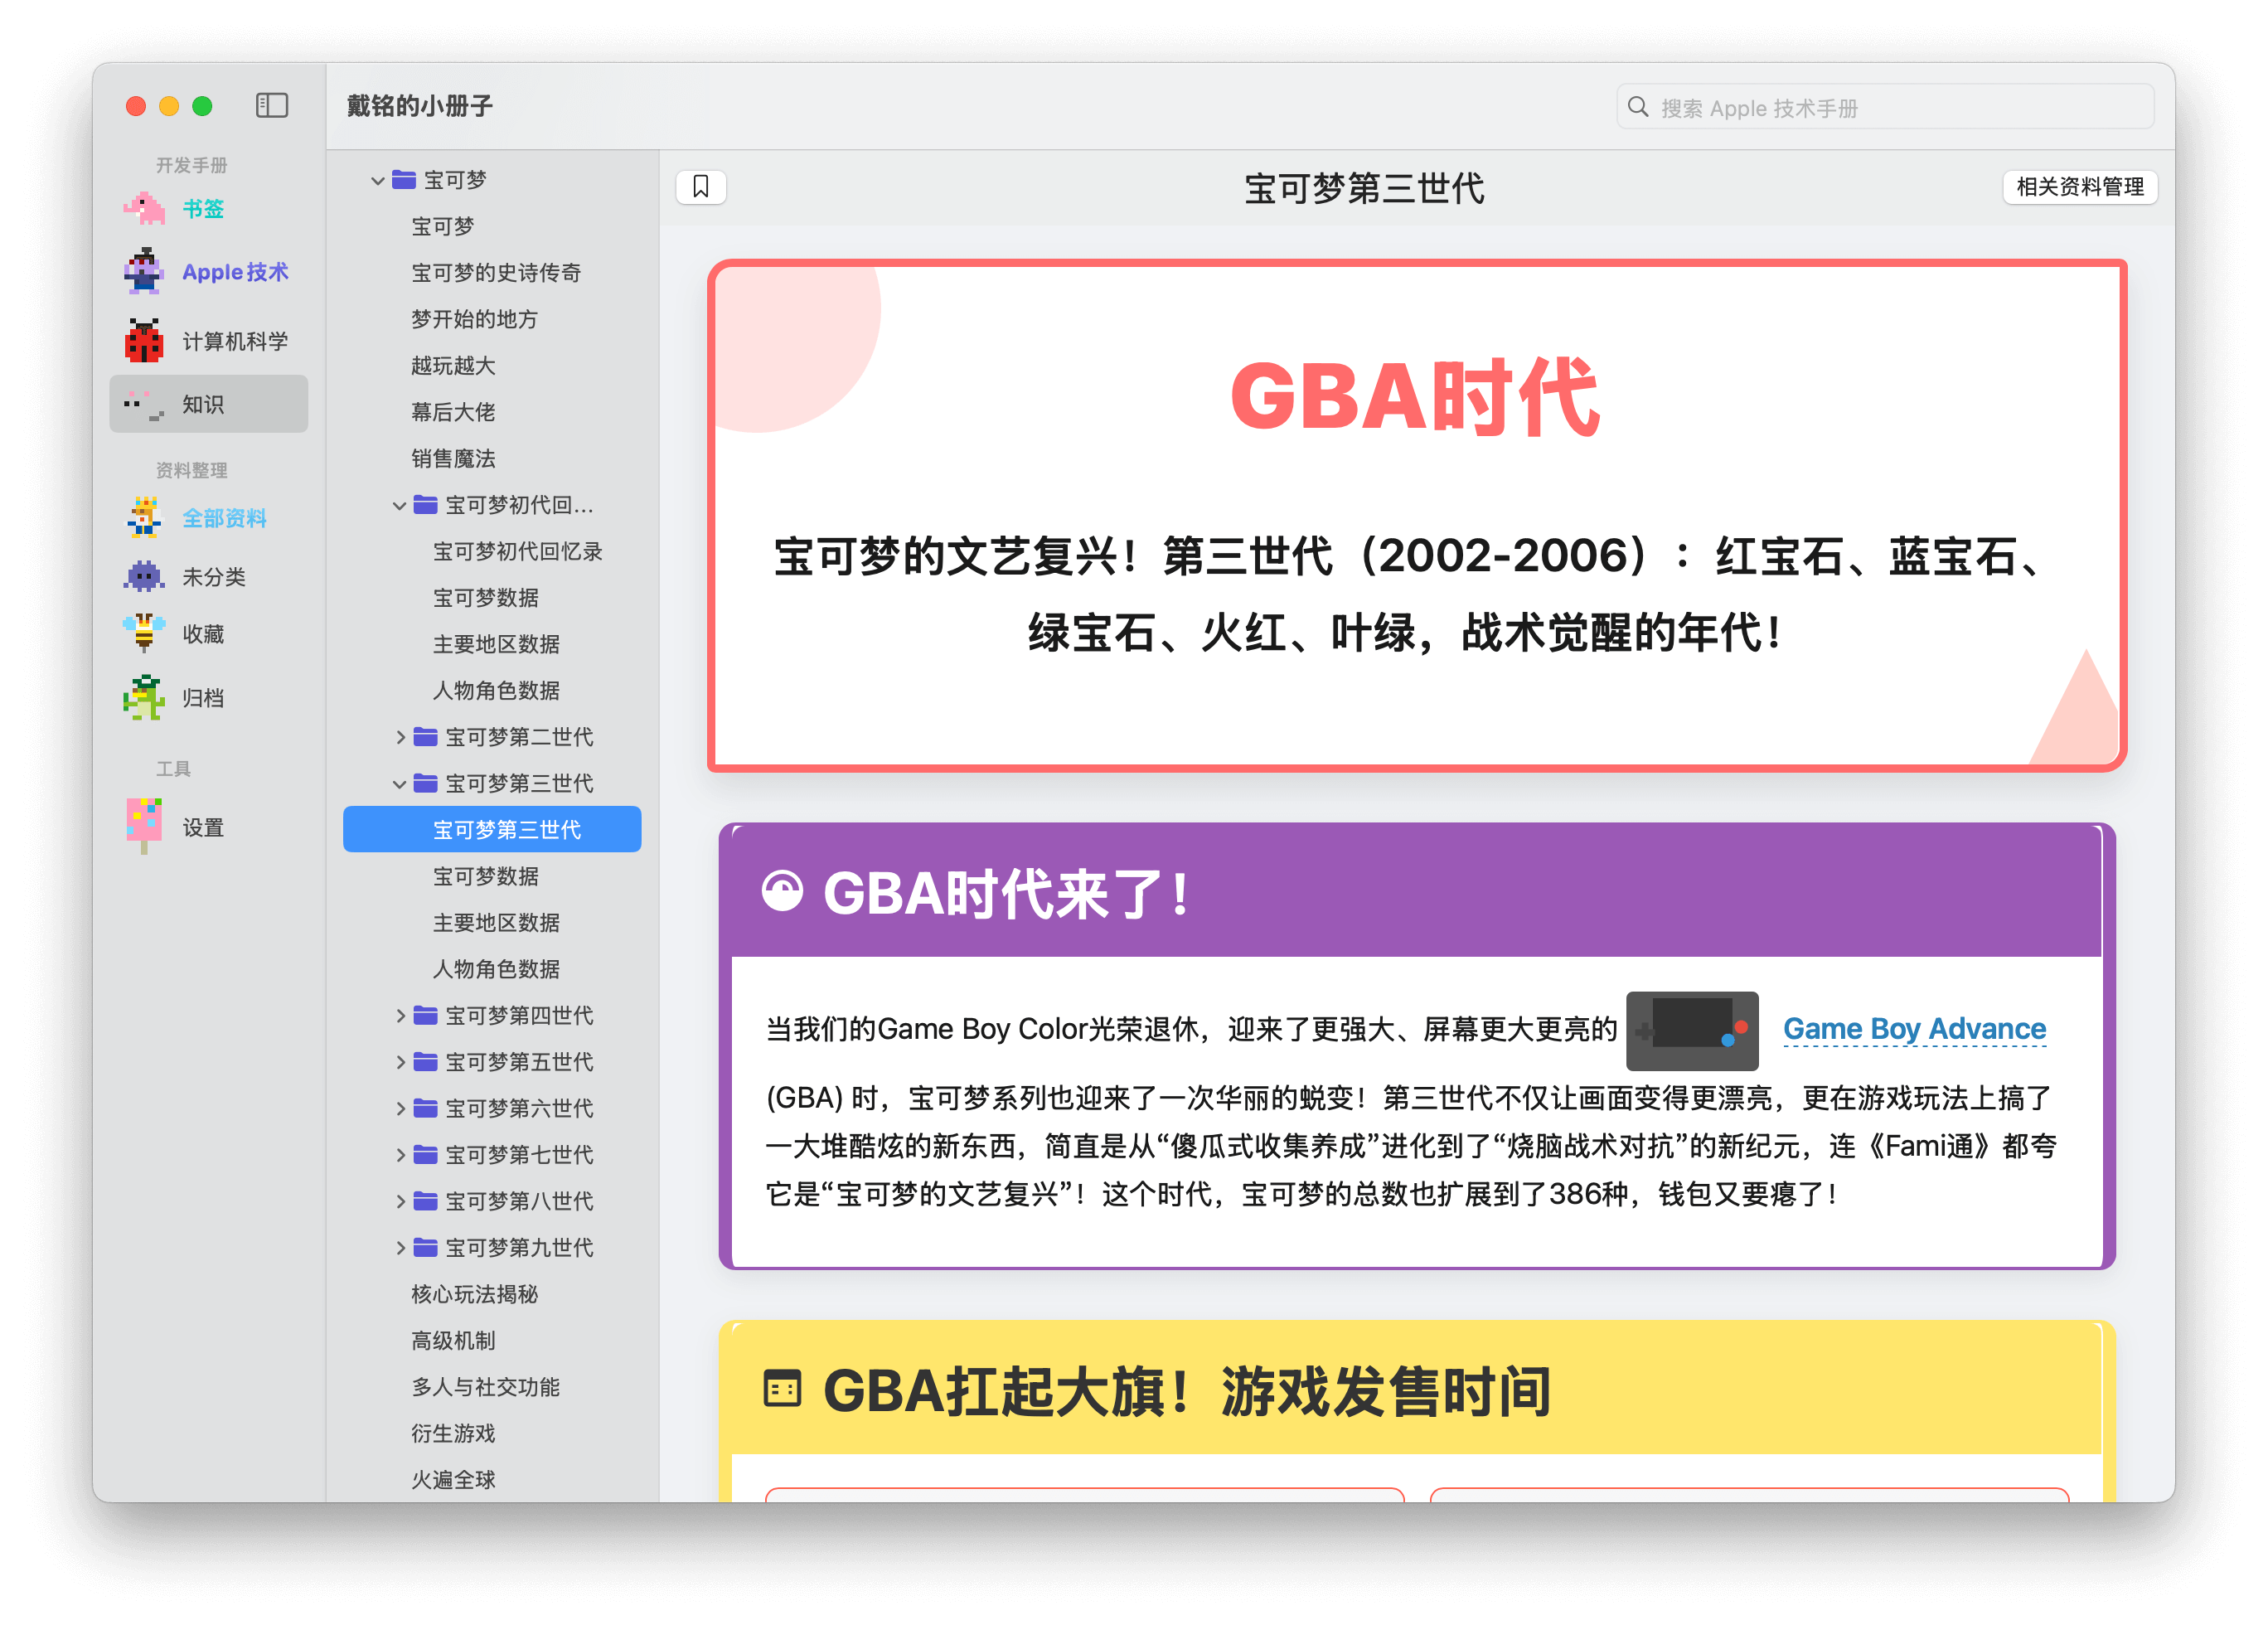Viewport: 2268px width, 1625px height.
Task: Open the Game Boy Advance link
Action: point(1914,1029)
